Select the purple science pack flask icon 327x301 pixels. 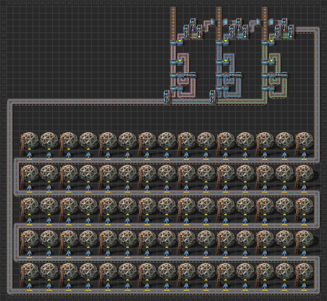point(193,30)
